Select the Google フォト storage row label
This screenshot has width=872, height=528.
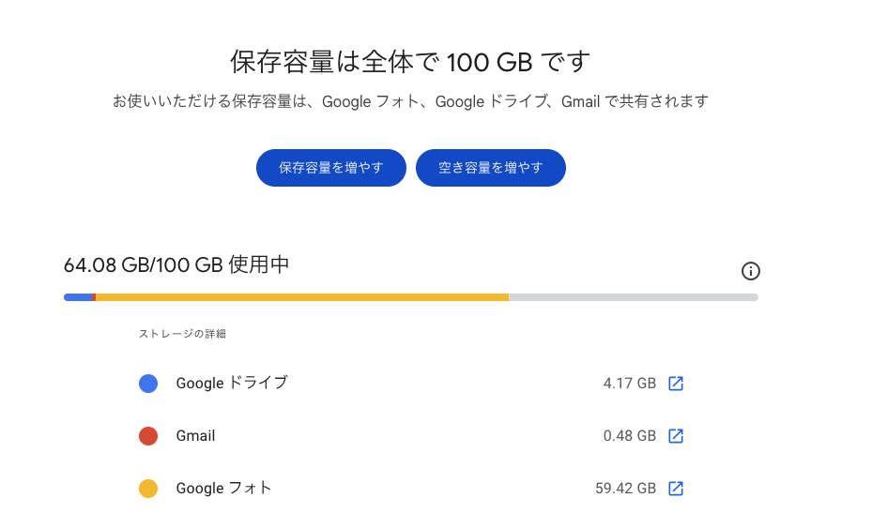(x=224, y=489)
